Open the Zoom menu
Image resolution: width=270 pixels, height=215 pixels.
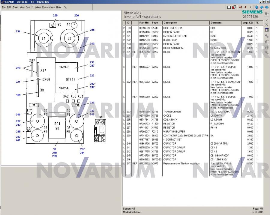pos(15,7)
